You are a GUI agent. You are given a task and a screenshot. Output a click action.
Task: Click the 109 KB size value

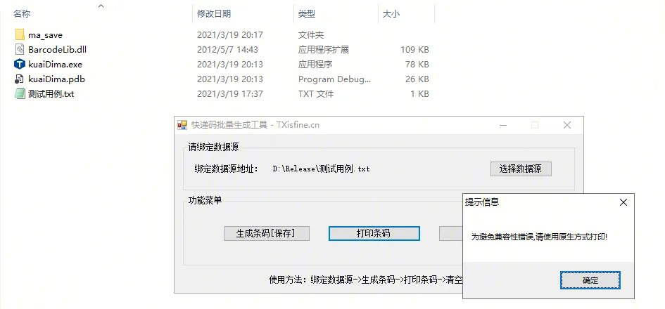click(x=414, y=50)
